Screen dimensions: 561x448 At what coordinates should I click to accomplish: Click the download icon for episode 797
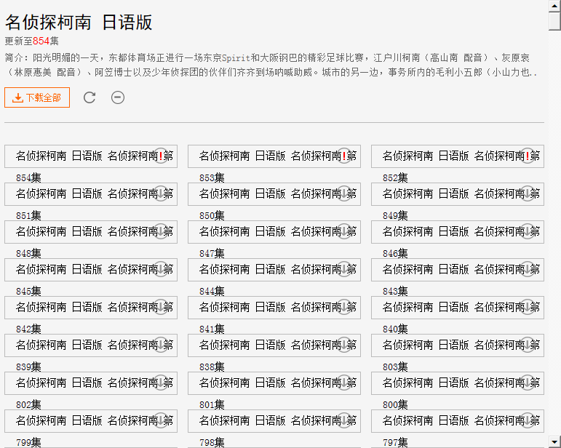[x=528, y=421]
